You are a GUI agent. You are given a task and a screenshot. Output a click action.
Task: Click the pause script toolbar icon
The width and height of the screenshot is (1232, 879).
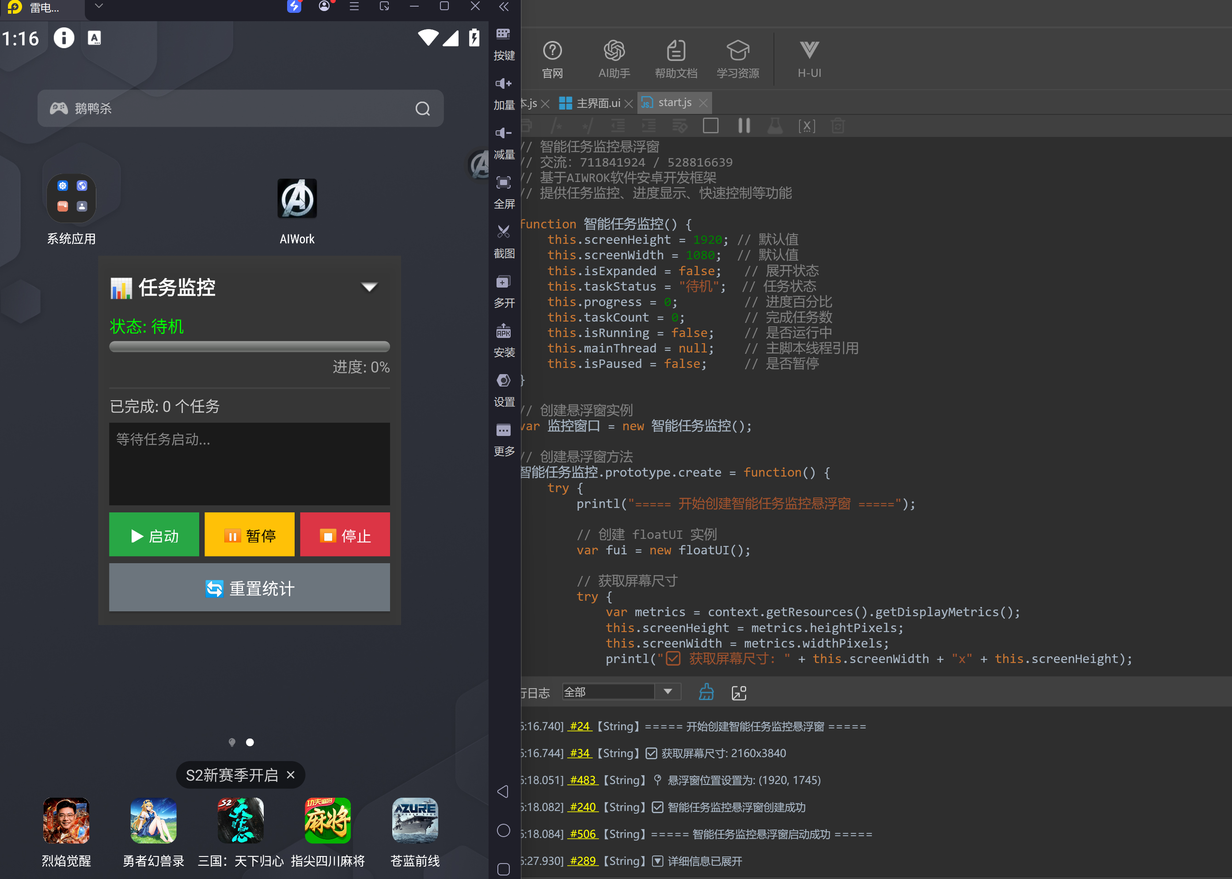[744, 125]
